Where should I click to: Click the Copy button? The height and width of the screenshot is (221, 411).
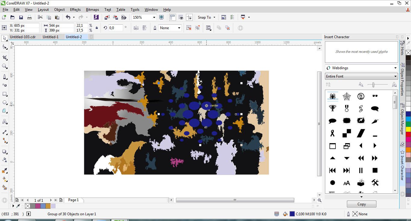point(361,204)
